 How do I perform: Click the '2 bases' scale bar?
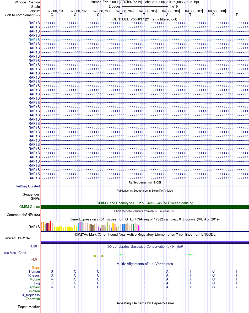point(145,7)
